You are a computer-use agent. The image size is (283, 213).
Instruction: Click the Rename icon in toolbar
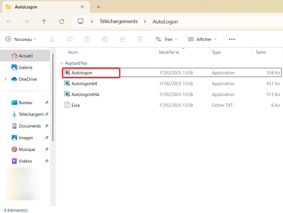105,39
